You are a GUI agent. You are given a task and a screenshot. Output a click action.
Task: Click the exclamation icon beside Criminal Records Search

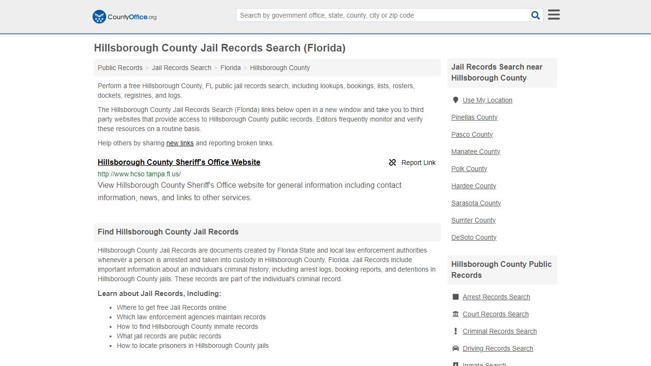tap(456, 331)
